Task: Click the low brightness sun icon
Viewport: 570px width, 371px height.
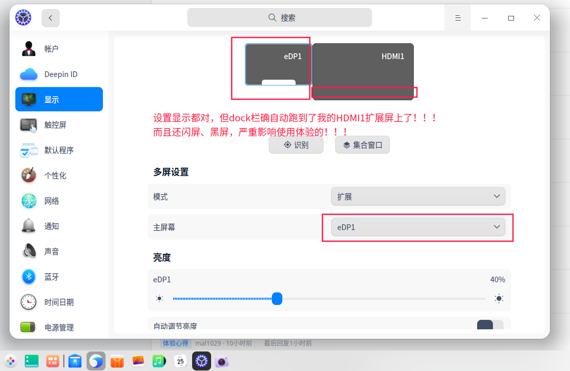Action: [159, 299]
